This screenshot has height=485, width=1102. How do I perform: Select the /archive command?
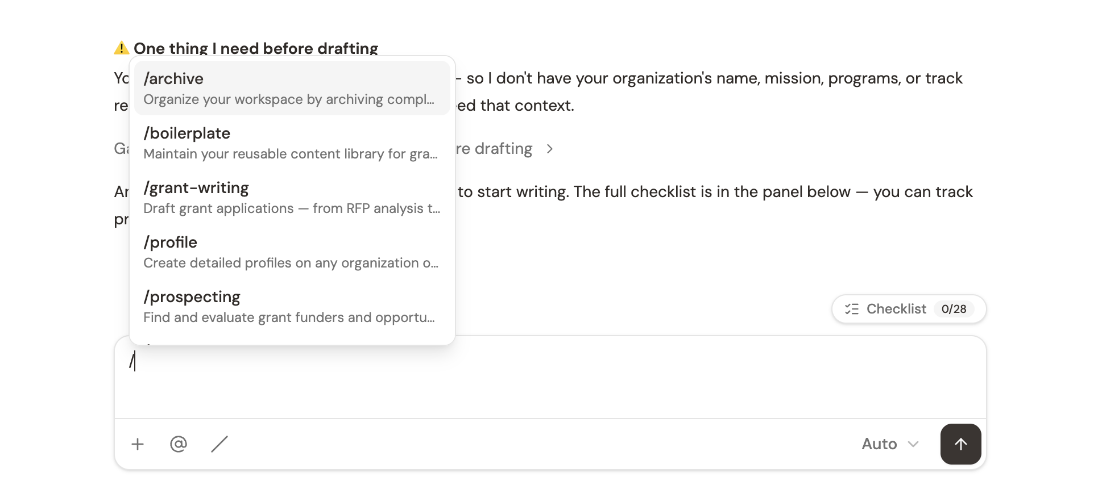[292, 87]
